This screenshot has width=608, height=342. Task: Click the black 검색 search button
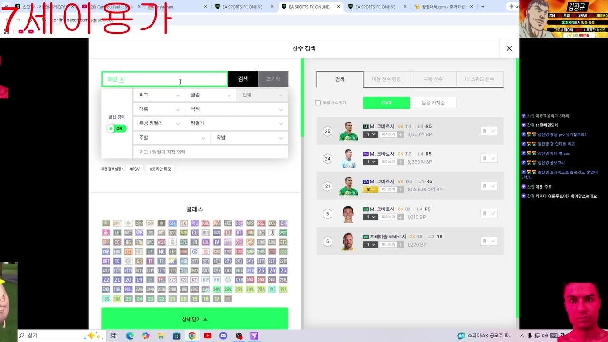(243, 79)
